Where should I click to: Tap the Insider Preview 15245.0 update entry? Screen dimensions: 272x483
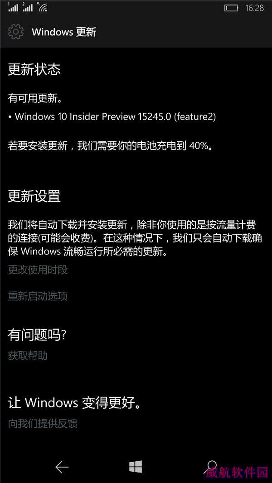112,117
